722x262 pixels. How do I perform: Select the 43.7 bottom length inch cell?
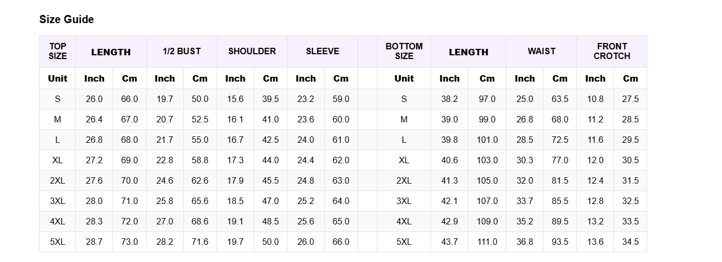pos(449,242)
